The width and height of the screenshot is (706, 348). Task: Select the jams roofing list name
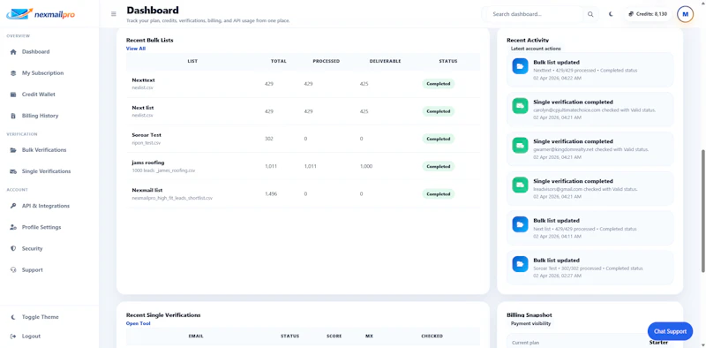[148, 163]
